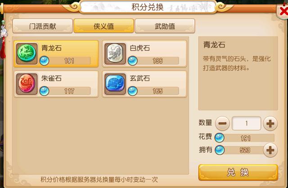Switch to the 门派贡献 tab
This screenshot has height=188, width=288.
(x=42, y=26)
